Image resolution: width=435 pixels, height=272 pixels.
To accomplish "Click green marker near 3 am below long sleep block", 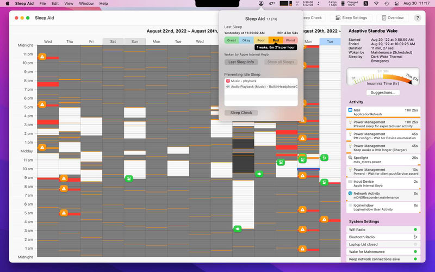I will 238,228.
